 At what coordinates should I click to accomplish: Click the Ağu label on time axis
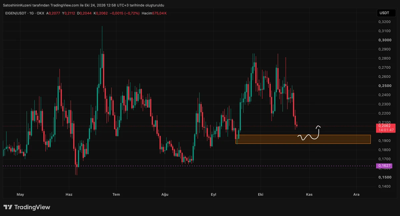click(x=165, y=194)
